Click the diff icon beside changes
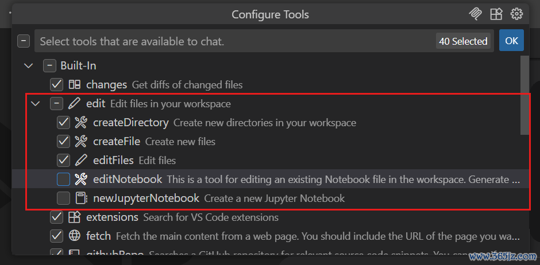Viewport: 540px width, 265px height. point(75,85)
